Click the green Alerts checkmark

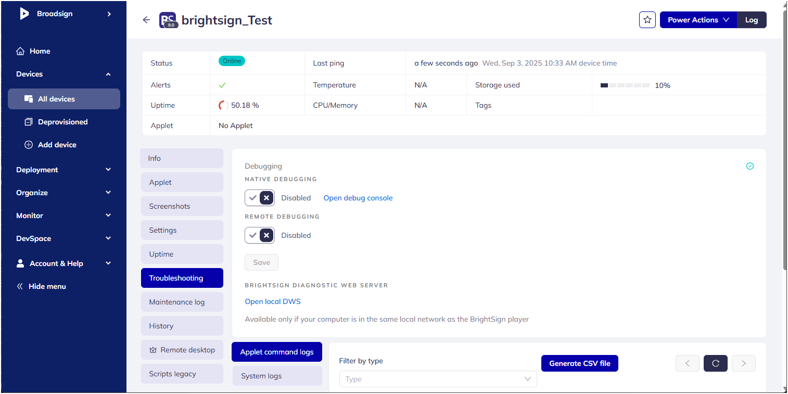(x=223, y=85)
